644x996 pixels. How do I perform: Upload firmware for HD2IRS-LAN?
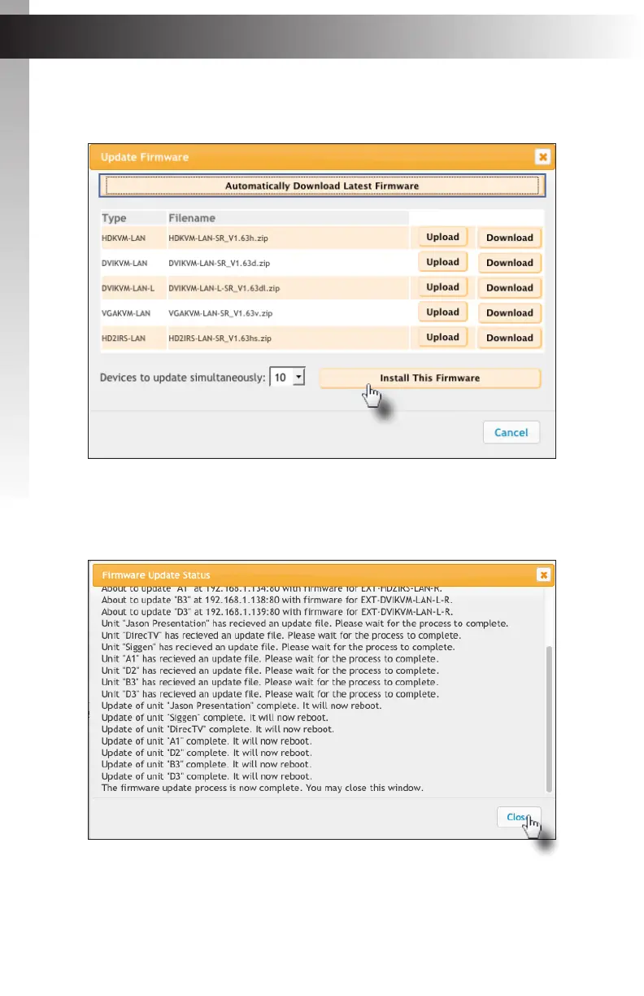443,338
